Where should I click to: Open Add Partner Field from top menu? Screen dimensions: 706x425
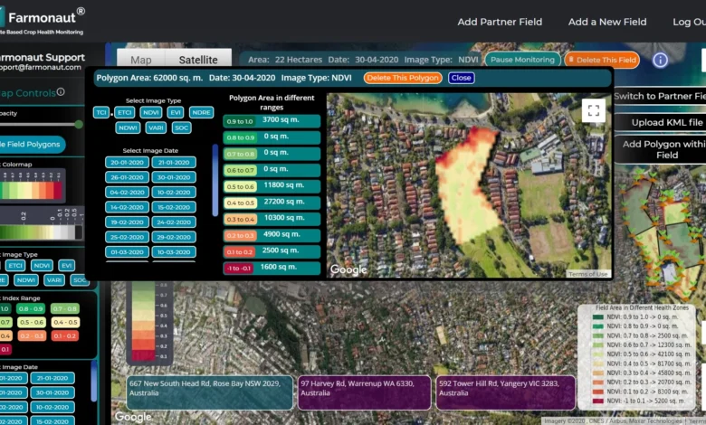(500, 22)
